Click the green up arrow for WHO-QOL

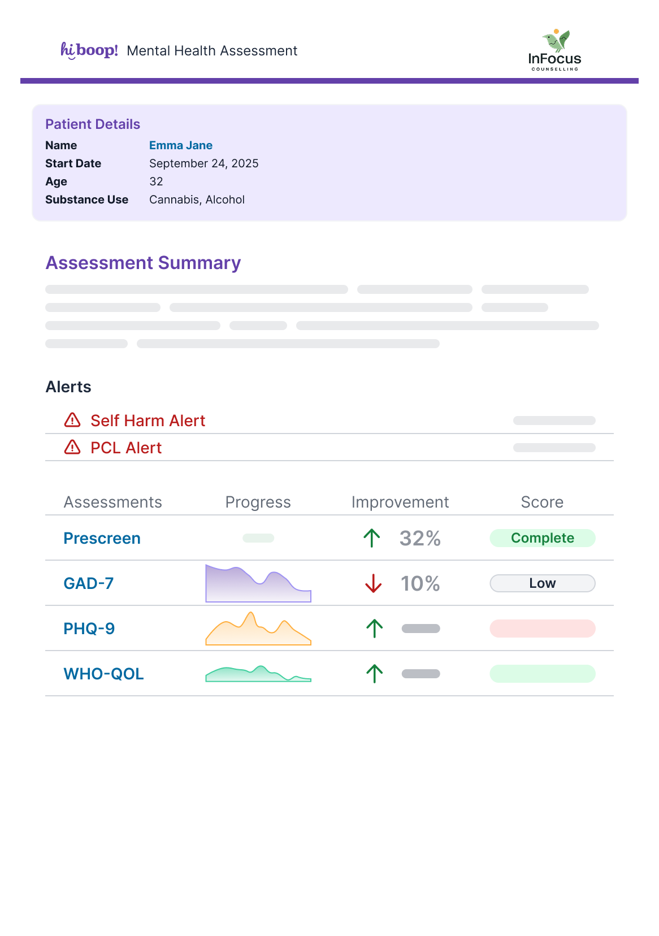pyautogui.click(x=374, y=673)
